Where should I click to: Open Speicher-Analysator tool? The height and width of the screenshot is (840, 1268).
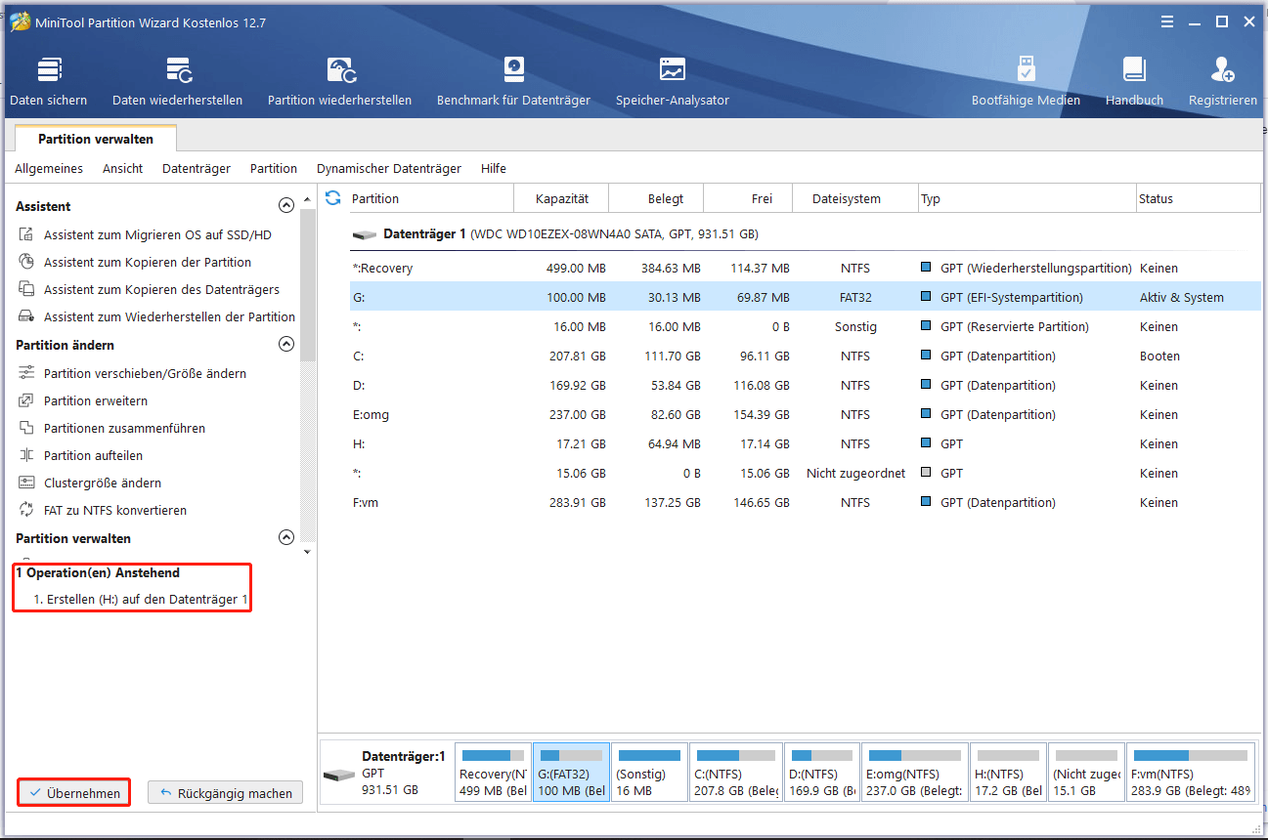[x=673, y=82]
